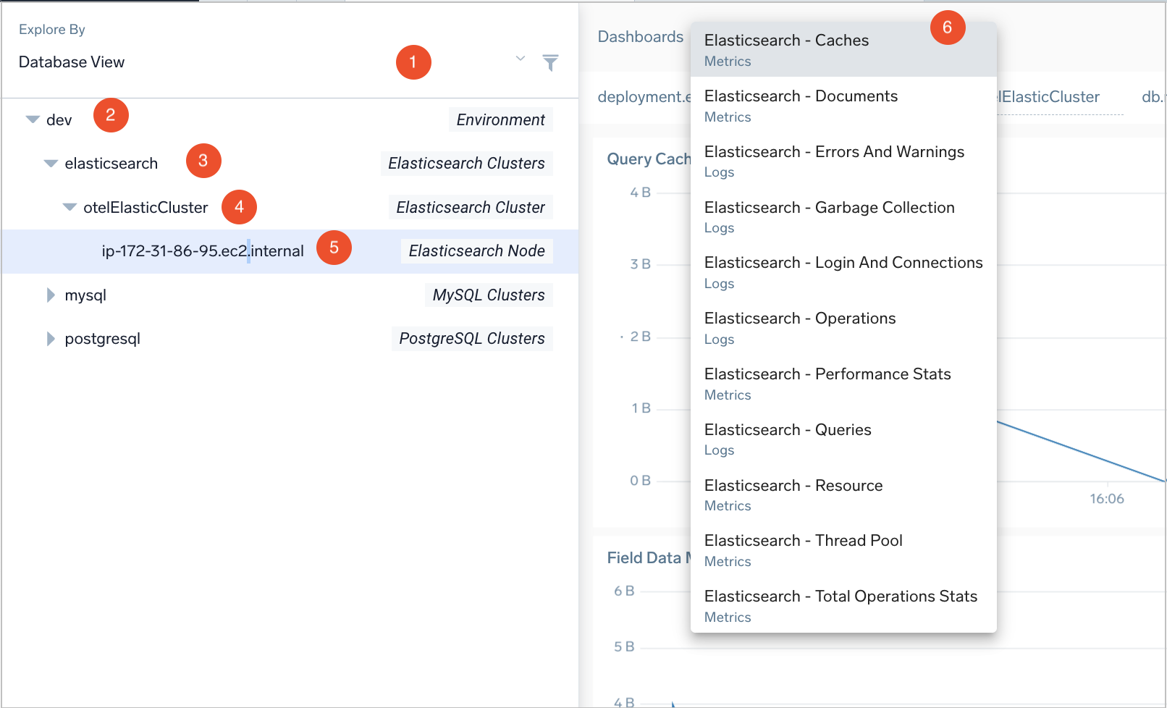The image size is (1167, 708).
Task: Select Elasticsearch - Operations logs dashboard
Action: point(800,327)
